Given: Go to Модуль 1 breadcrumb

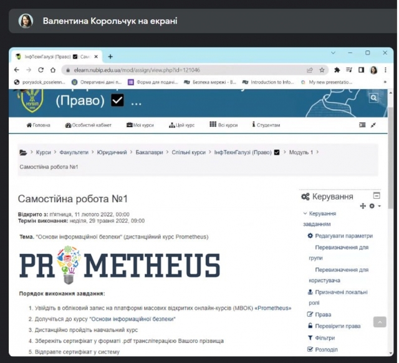Looking at the screenshot, I should coord(301,152).
